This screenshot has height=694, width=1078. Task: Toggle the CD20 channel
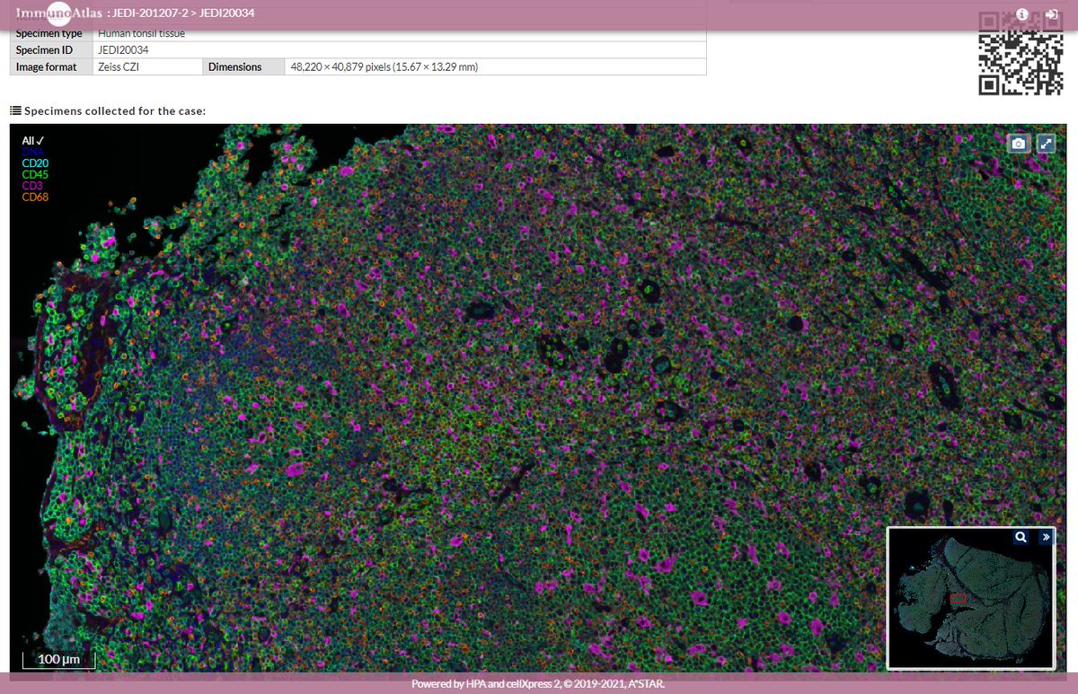pyautogui.click(x=35, y=163)
